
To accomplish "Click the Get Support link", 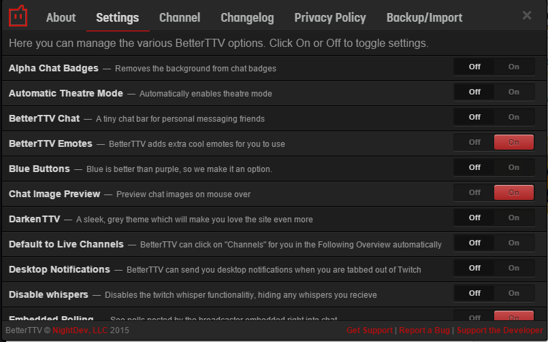I will click(370, 330).
